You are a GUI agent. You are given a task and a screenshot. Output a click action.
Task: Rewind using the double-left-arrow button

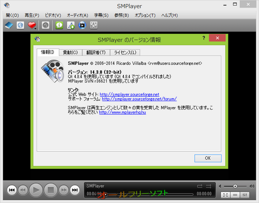point(23,190)
